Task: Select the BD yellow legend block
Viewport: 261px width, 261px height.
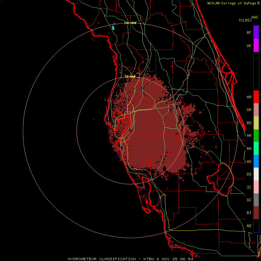Action: click(256, 123)
